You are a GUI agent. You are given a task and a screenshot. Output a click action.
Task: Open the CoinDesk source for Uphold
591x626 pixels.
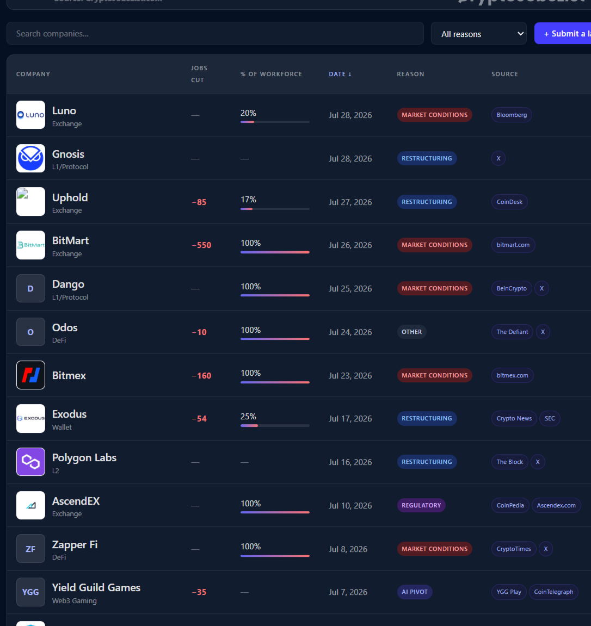click(509, 202)
